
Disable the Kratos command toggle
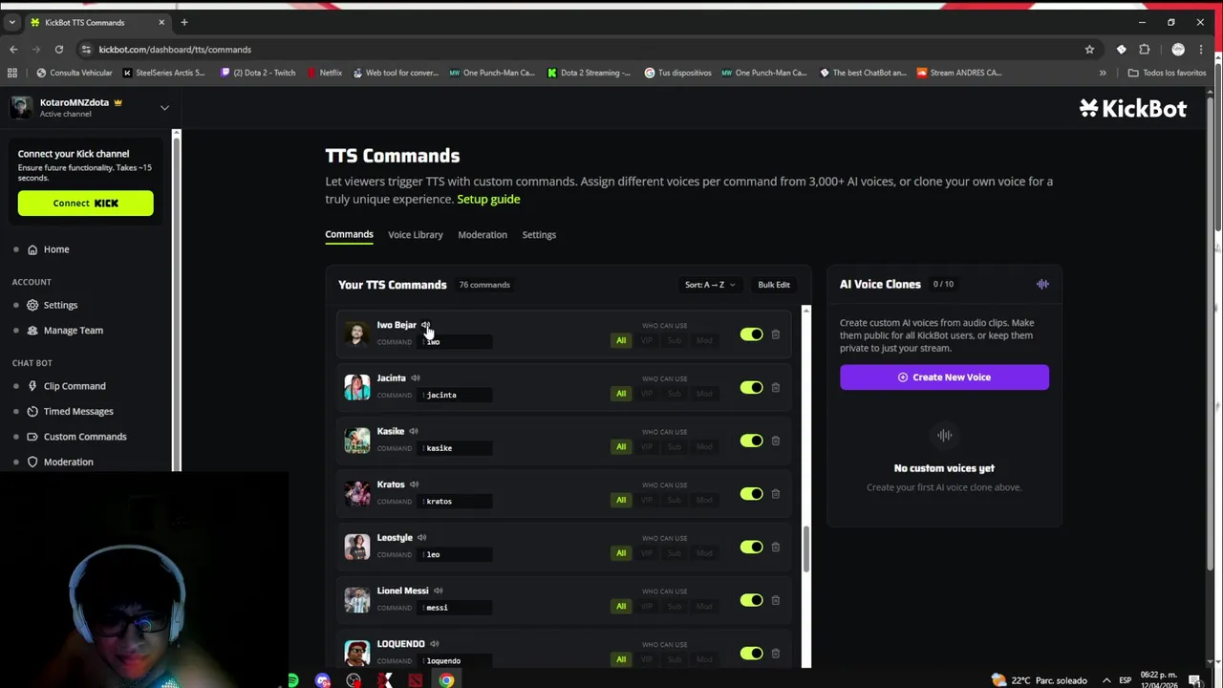[x=751, y=494]
